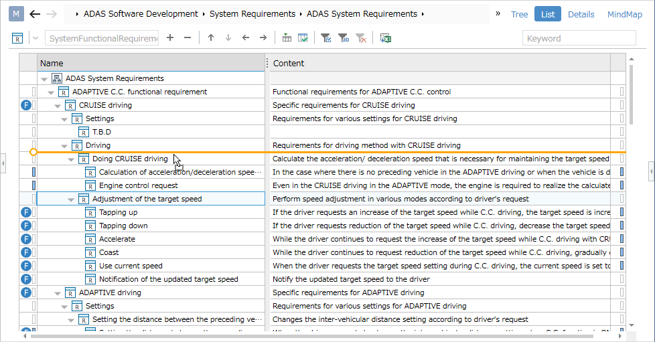
Task: Click the Keyword search field
Action: click(x=579, y=38)
